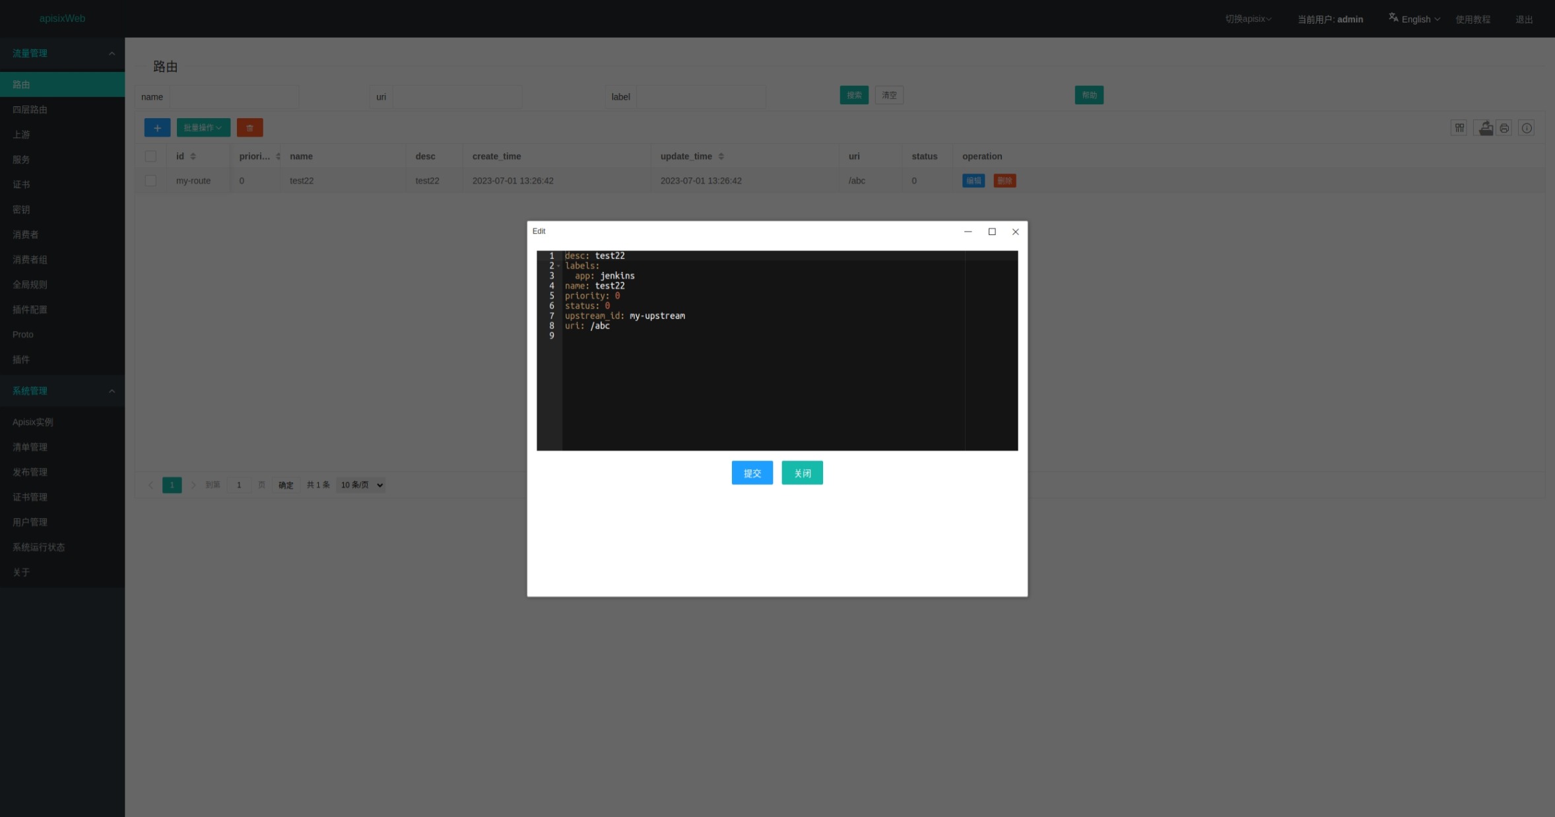Click the red trash delete icon
Screen dimensions: 1555x817
click(x=249, y=128)
